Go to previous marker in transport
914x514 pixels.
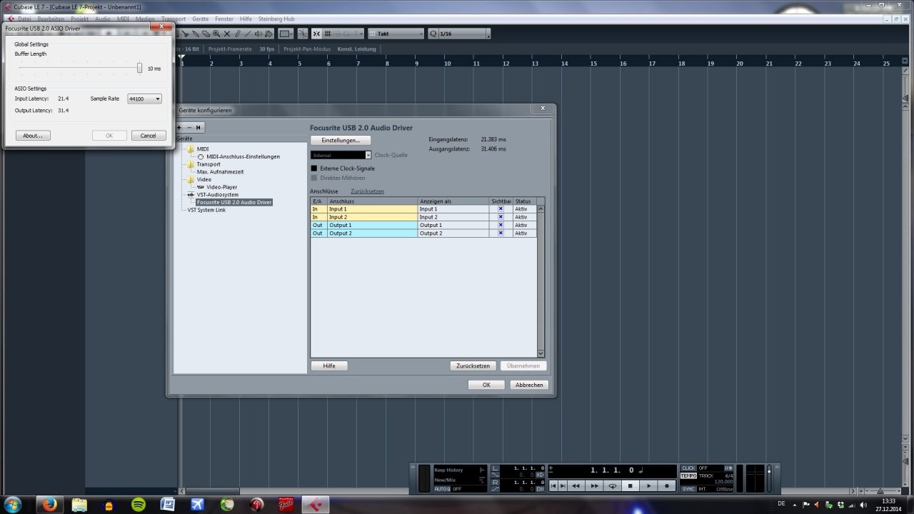coord(553,485)
